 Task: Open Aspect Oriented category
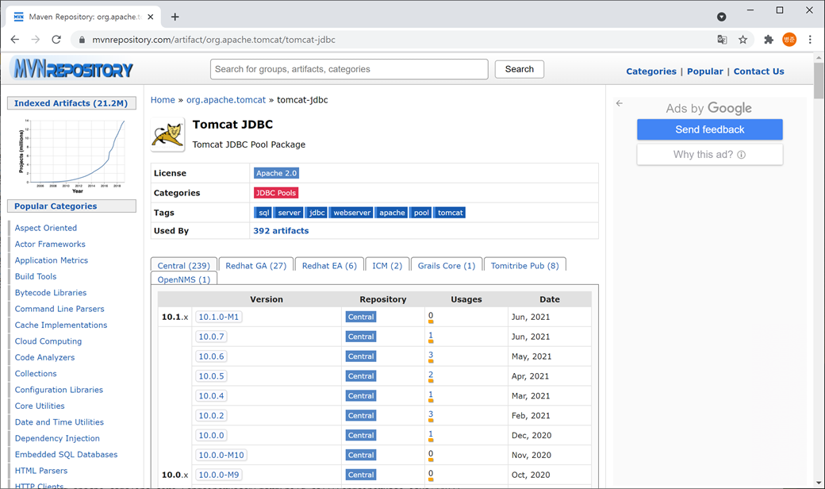[x=46, y=228]
